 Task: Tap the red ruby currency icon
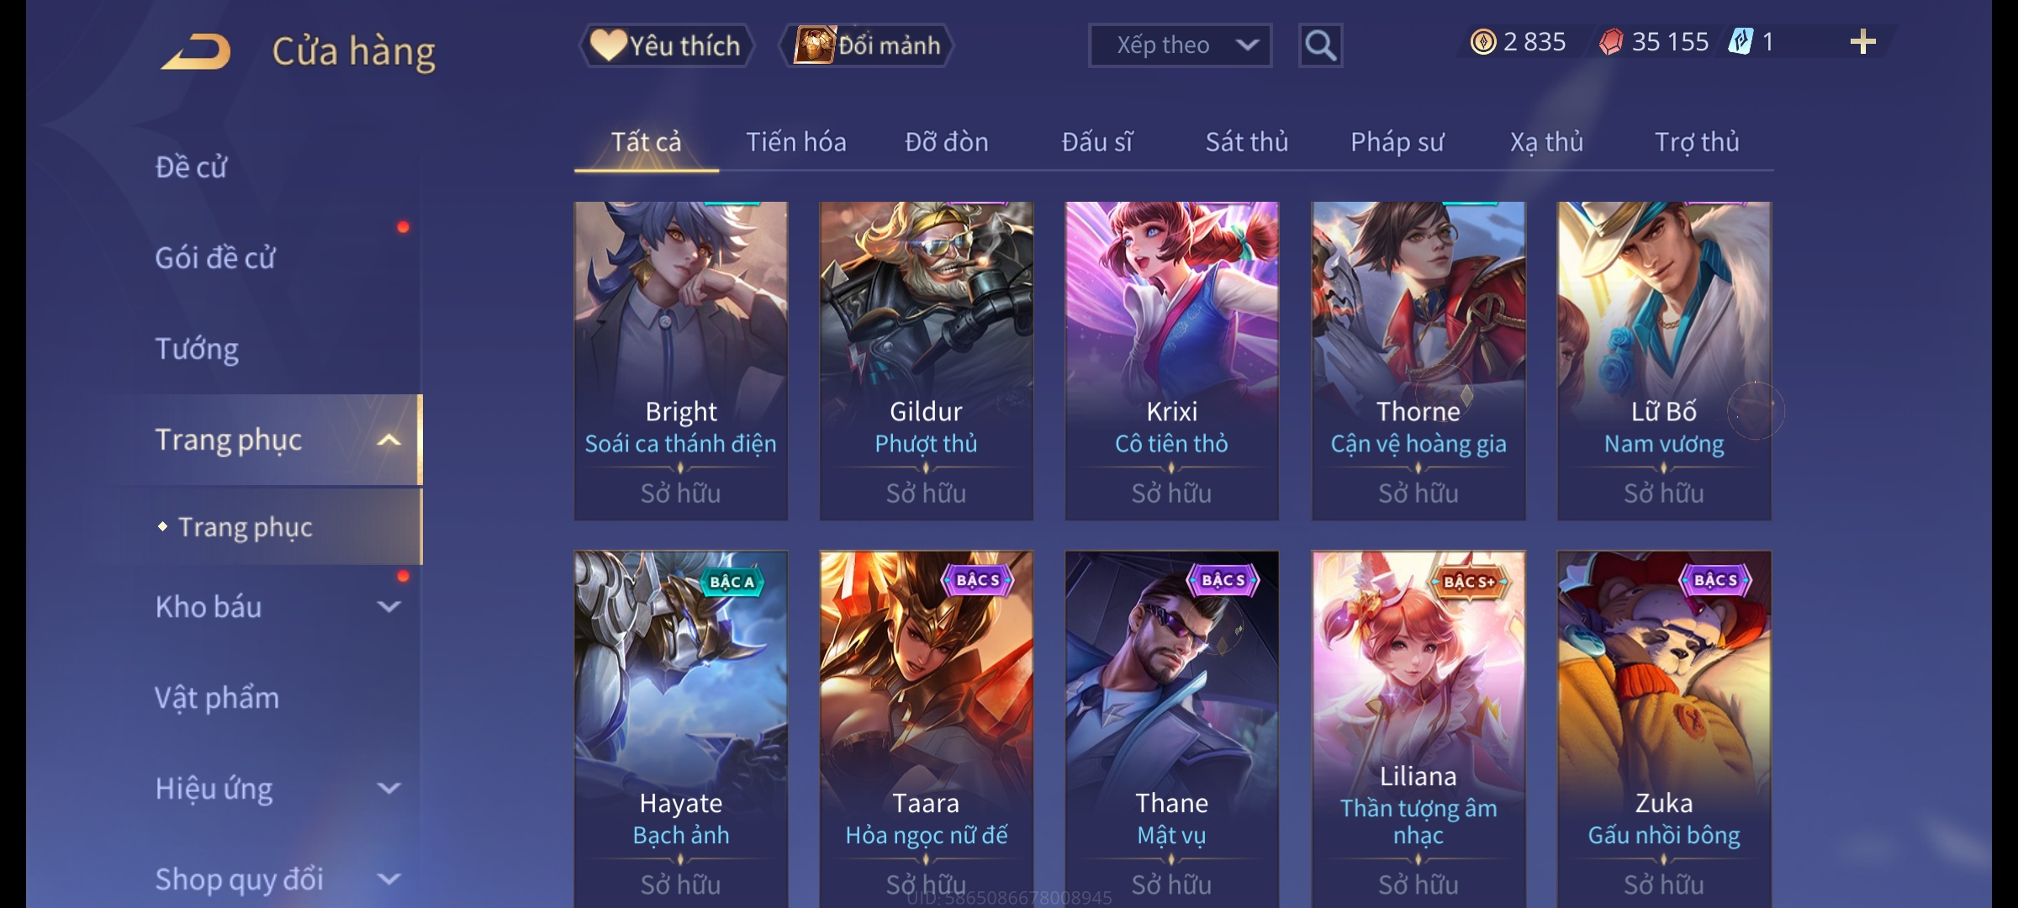[1611, 42]
